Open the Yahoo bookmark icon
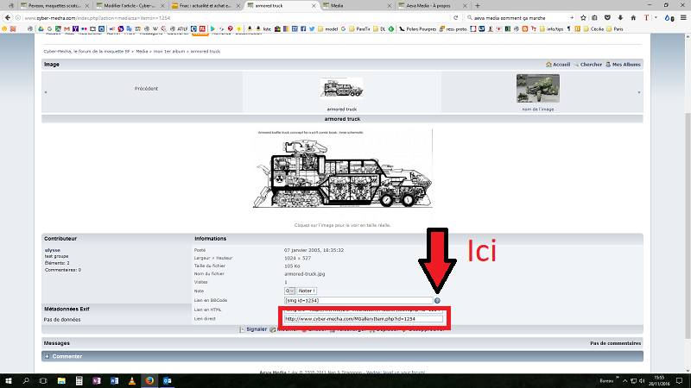 pyautogui.click(x=75, y=29)
